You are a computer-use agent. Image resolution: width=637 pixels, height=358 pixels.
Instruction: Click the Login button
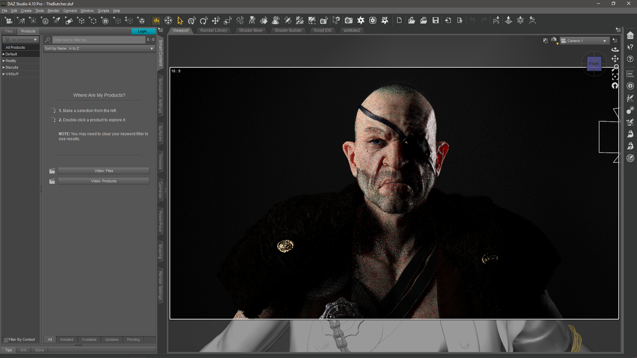pyautogui.click(x=143, y=31)
